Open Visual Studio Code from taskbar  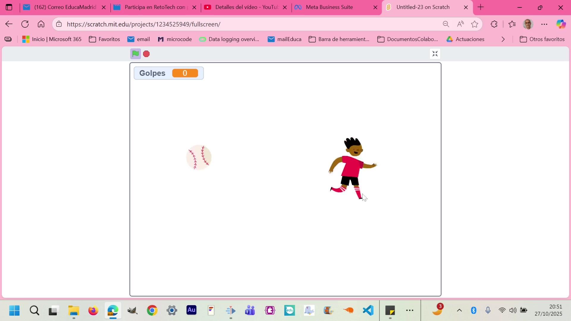coord(368,311)
